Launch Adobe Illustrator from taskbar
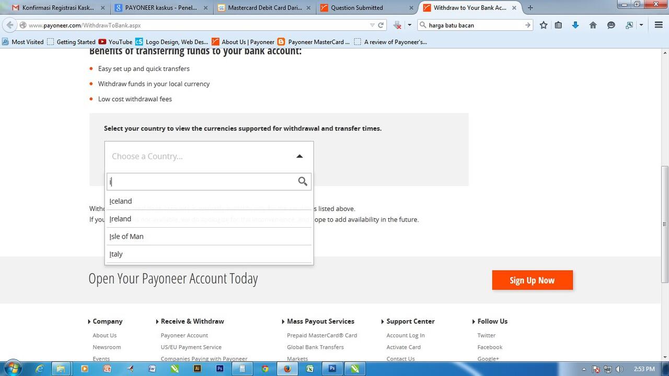The height and width of the screenshot is (376, 669). click(x=197, y=368)
